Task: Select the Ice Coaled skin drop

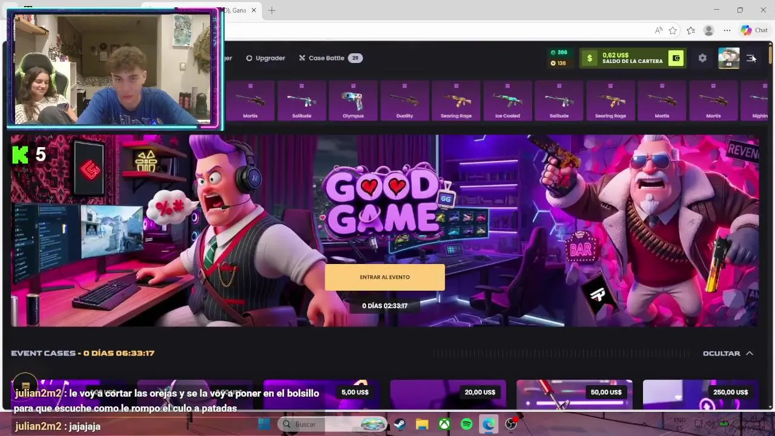Action: (x=507, y=101)
